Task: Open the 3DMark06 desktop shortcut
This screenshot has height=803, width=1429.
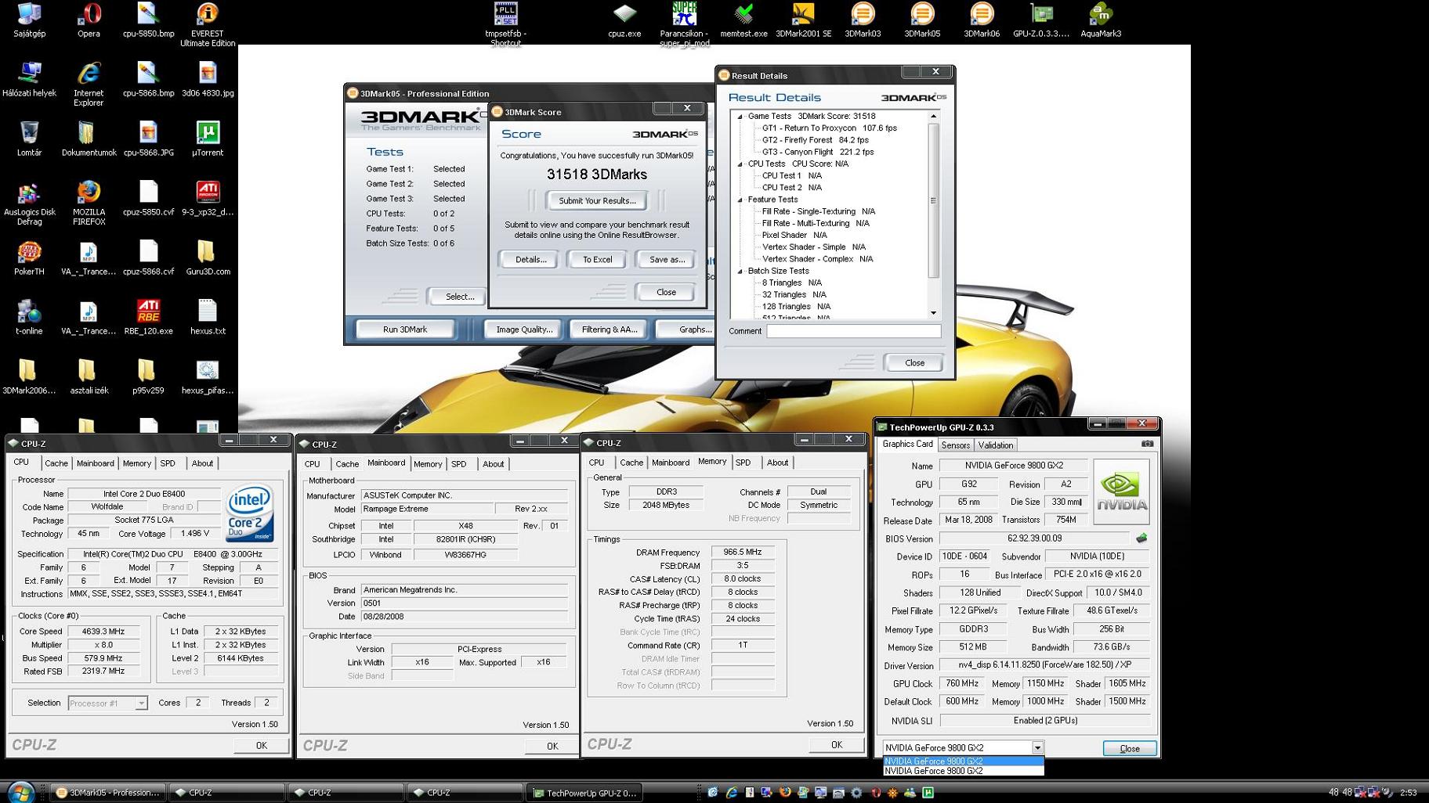Action: 982,20
